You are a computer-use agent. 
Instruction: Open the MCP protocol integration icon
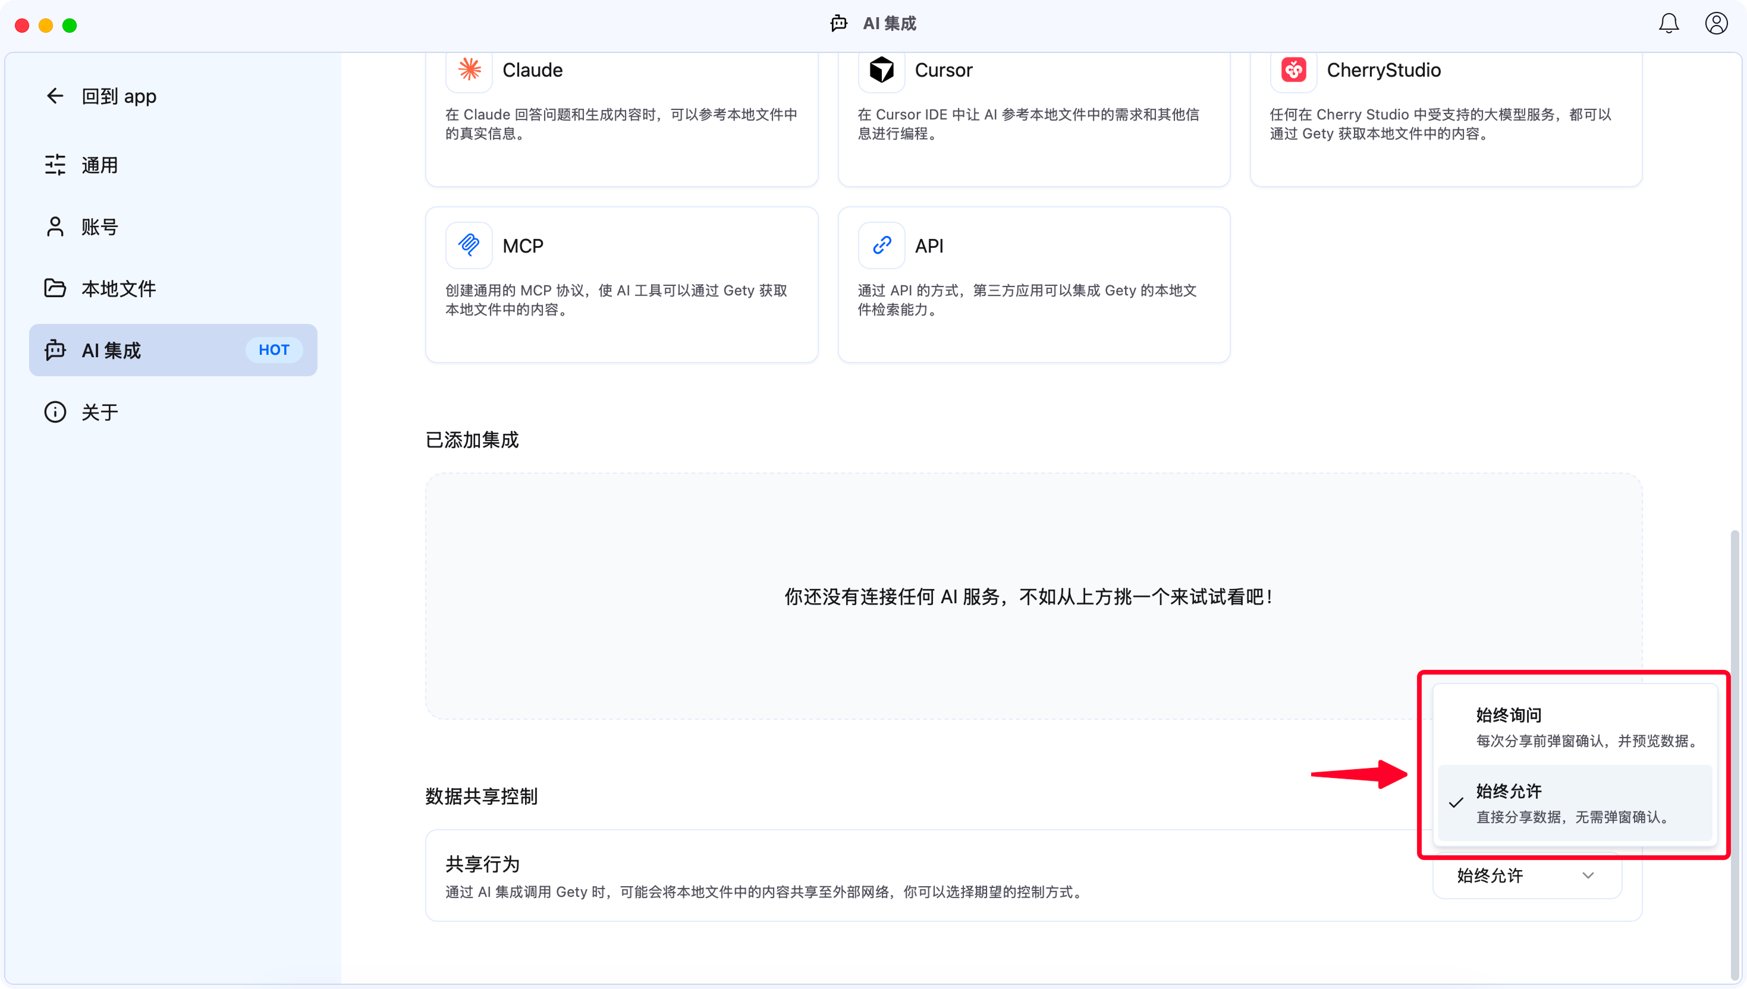coord(468,245)
